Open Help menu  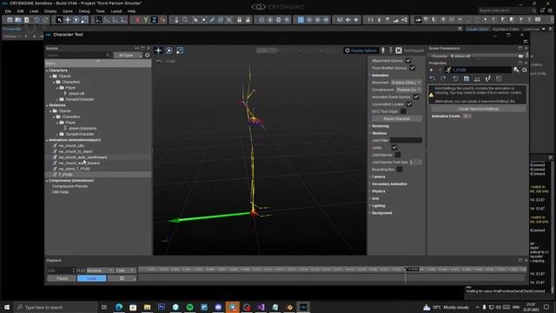coord(131,11)
